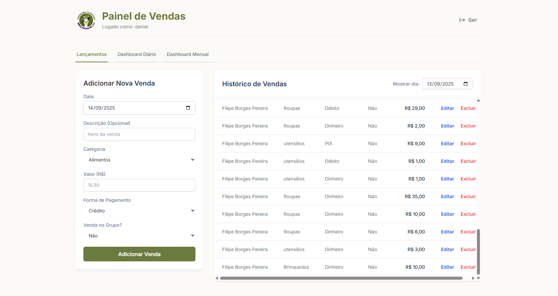Click the Mostrar dia field showing 13/09/2025
Viewport: 558px width, 296px height.
[x=447, y=84]
